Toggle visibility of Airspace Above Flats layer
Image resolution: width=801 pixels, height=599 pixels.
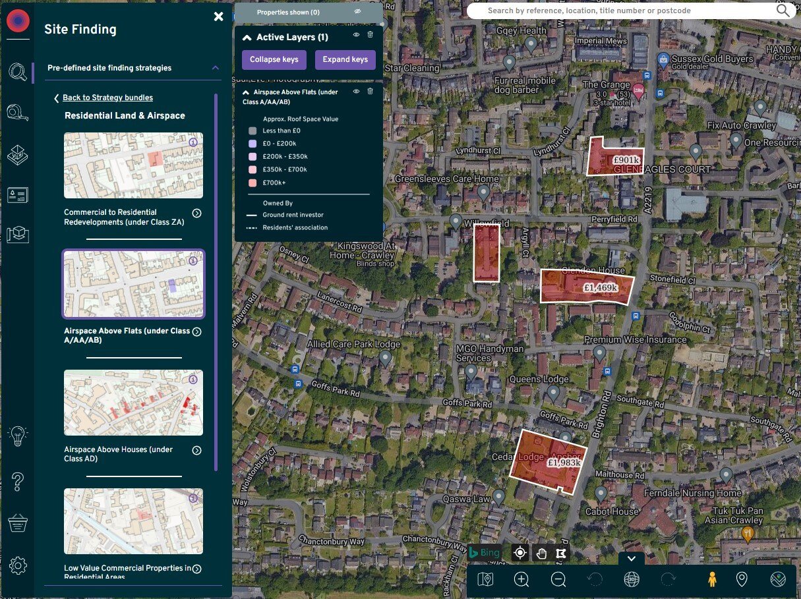tap(356, 91)
